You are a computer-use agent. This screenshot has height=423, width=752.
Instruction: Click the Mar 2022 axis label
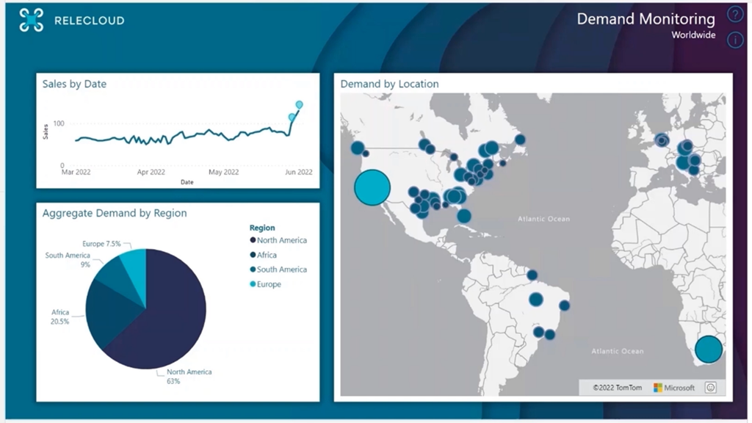tap(76, 172)
